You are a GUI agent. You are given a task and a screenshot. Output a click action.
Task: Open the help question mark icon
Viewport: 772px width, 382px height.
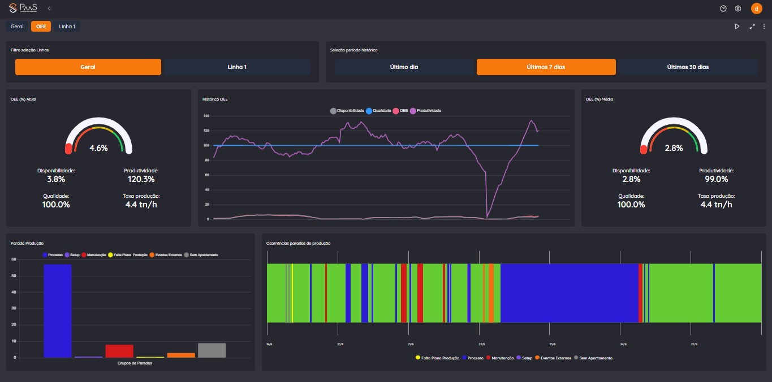tap(723, 8)
